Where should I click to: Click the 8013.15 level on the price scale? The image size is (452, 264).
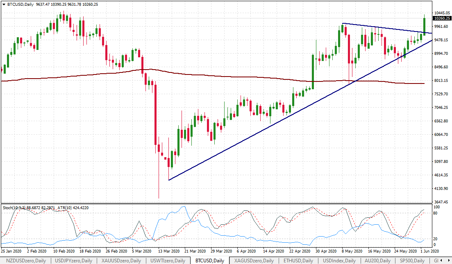442,81
